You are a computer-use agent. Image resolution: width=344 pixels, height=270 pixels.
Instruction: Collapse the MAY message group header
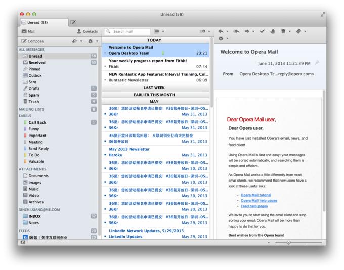click(155, 101)
